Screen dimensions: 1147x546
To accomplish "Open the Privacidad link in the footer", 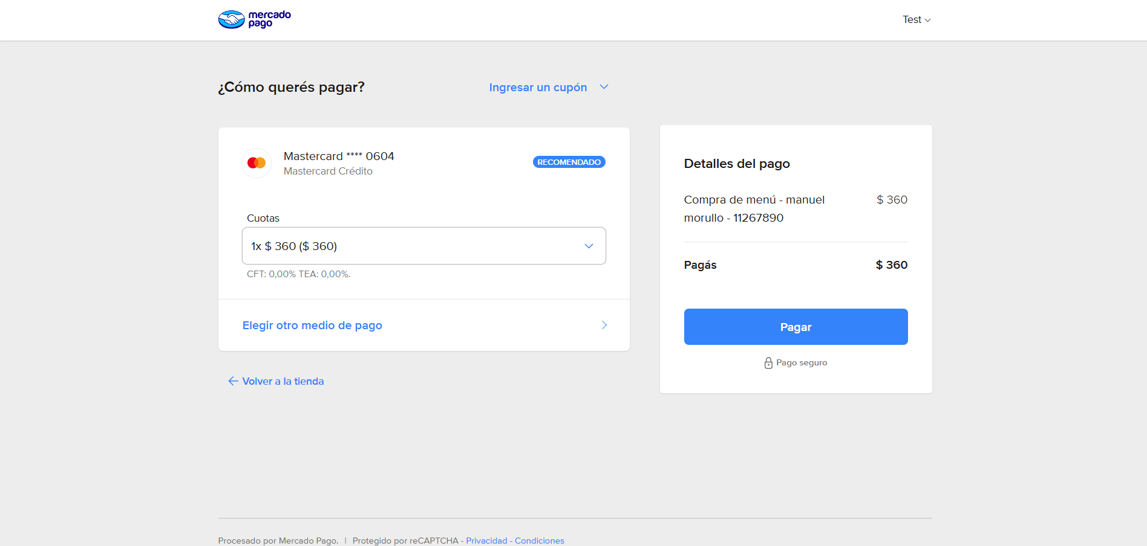I will (x=486, y=541).
